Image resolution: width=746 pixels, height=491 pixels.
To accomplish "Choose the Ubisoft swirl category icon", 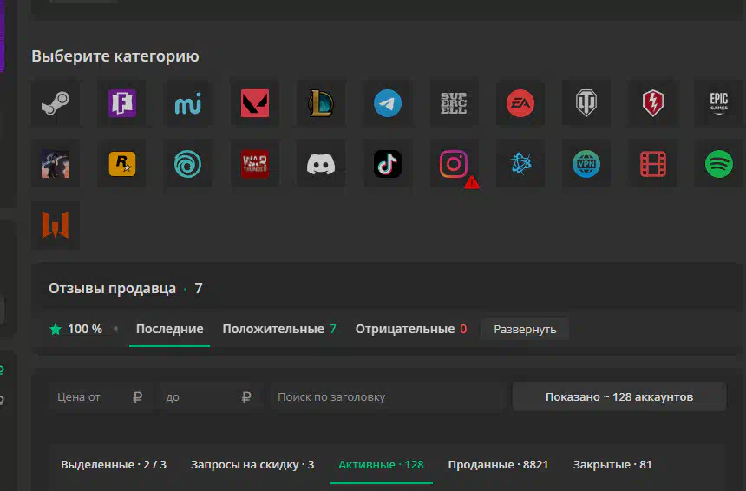I will click(188, 164).
